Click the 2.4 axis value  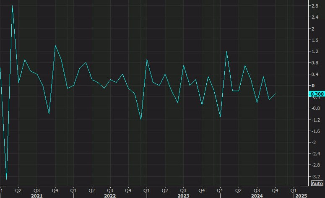(315, 17)
